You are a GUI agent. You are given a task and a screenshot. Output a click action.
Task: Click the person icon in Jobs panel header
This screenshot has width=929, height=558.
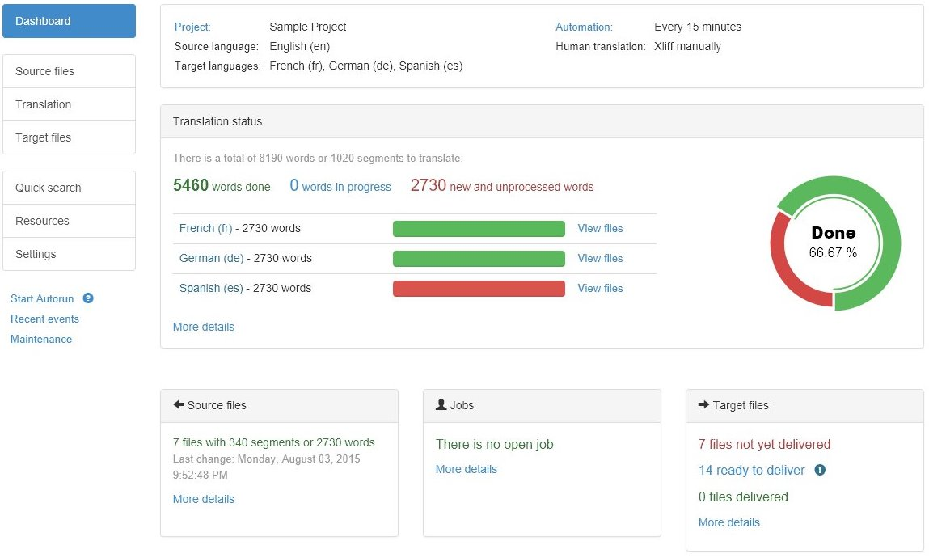(x=441, y=405)
